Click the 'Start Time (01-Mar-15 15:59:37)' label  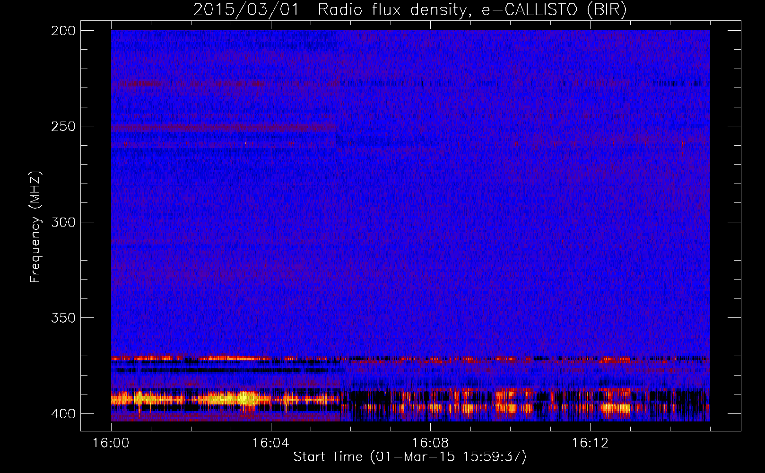[410, 457]
